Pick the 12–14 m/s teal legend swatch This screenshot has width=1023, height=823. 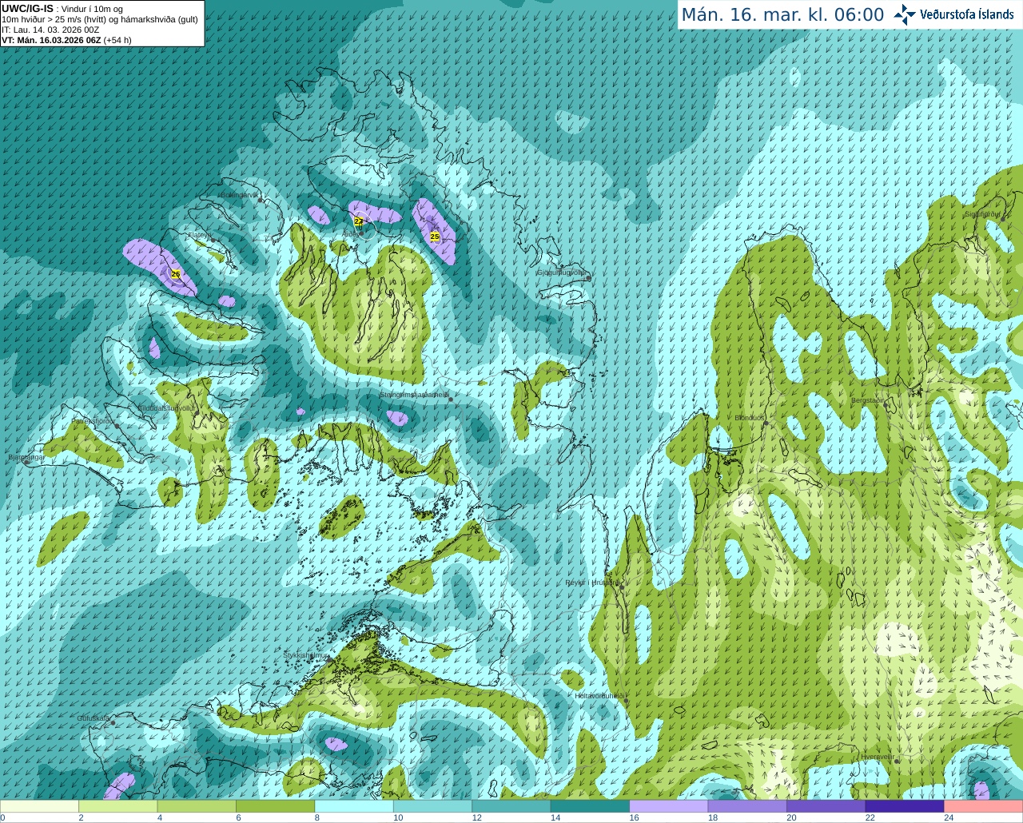point(511,806)
